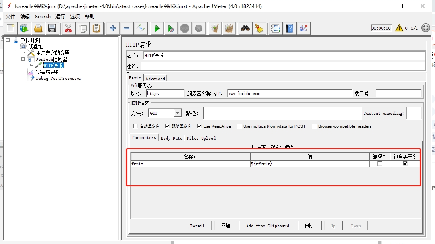Select the Parameters tab
Image resolution: width=435 pixels, height=244 pixels.
pos(144,137)
